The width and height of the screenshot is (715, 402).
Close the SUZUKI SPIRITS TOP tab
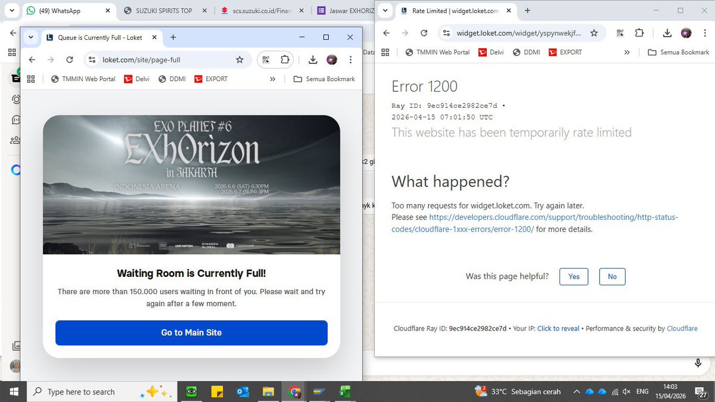click(x=205, y=11)
